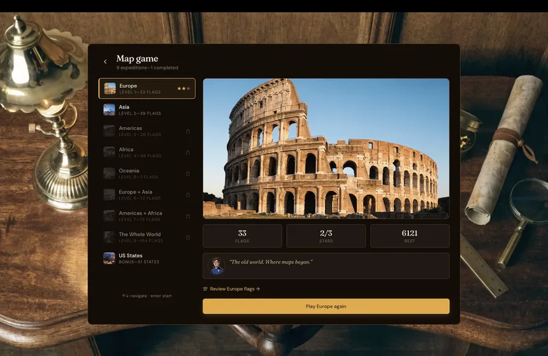The height and width of the screenshot is (356, 548).
Task: Click the lock icon on The Whole World
Action: point(187,237)
